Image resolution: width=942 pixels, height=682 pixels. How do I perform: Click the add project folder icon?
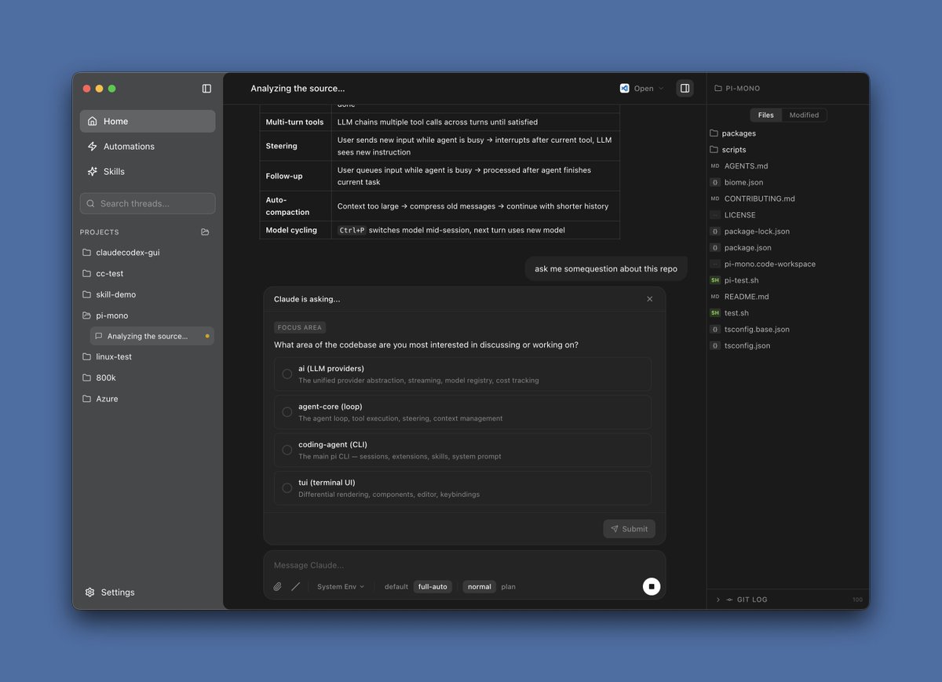pos(205,232)
